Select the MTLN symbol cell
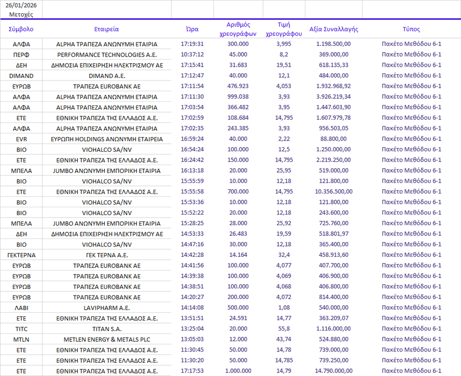The height and width of the screenshot is (376, 461). 21,339
